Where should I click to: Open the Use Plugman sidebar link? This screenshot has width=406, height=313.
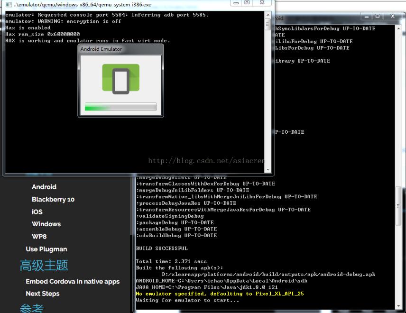pyautogui.click(x=46, y=249)
